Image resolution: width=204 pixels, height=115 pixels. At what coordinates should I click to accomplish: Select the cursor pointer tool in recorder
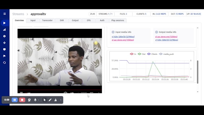(x=44, y=100)
